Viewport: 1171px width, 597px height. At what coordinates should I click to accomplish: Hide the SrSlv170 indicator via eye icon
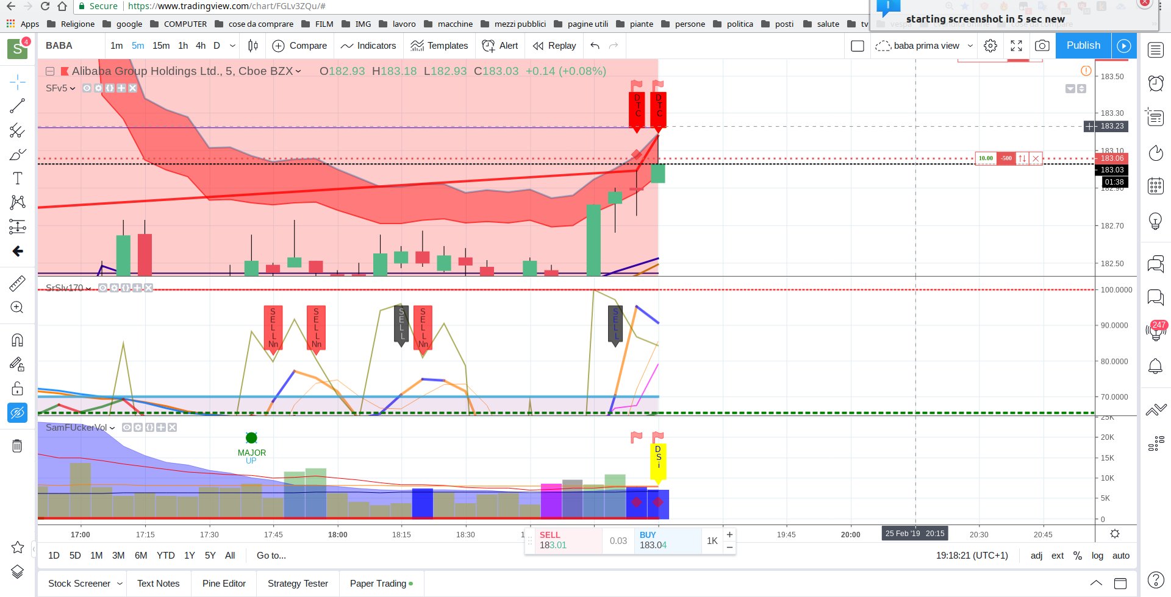pos(102,288)
